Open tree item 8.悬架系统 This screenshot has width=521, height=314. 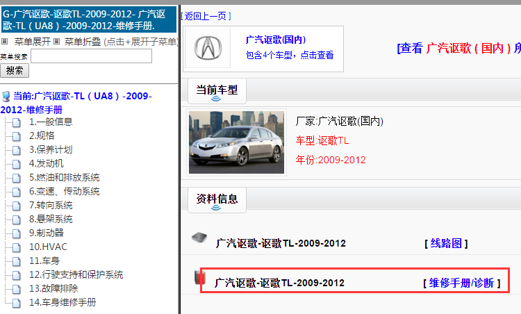coord(51,220)
